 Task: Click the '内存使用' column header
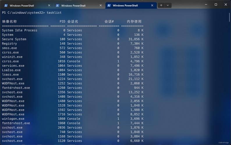[x=134, y=21]
